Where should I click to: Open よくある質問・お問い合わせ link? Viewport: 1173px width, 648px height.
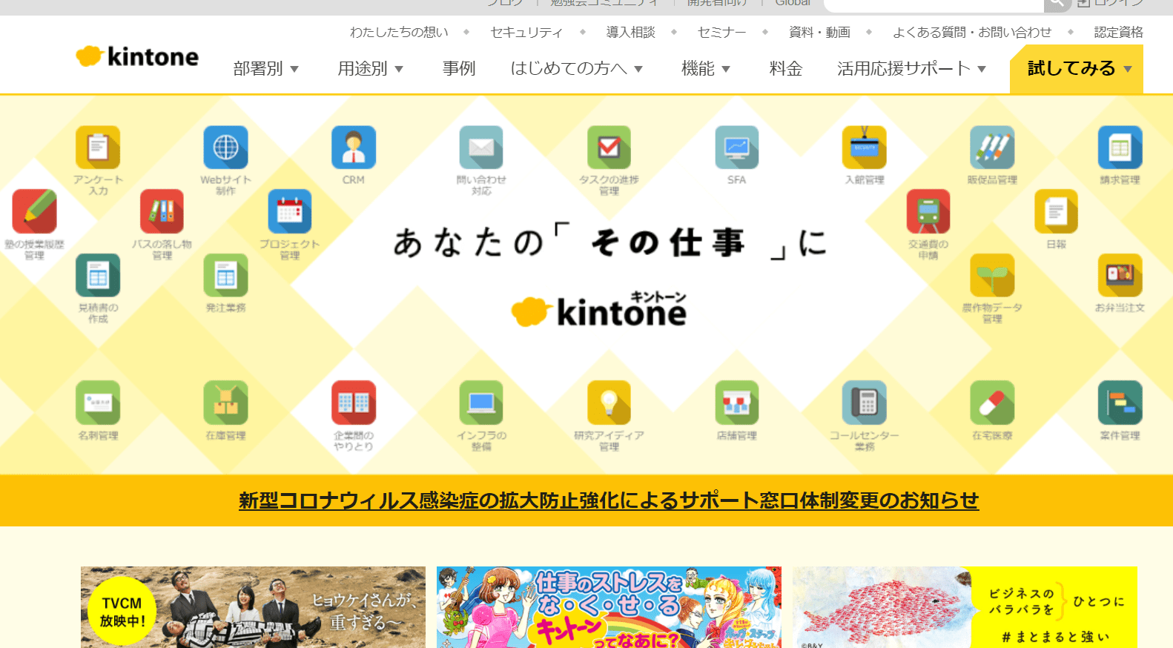pos(971,32)
